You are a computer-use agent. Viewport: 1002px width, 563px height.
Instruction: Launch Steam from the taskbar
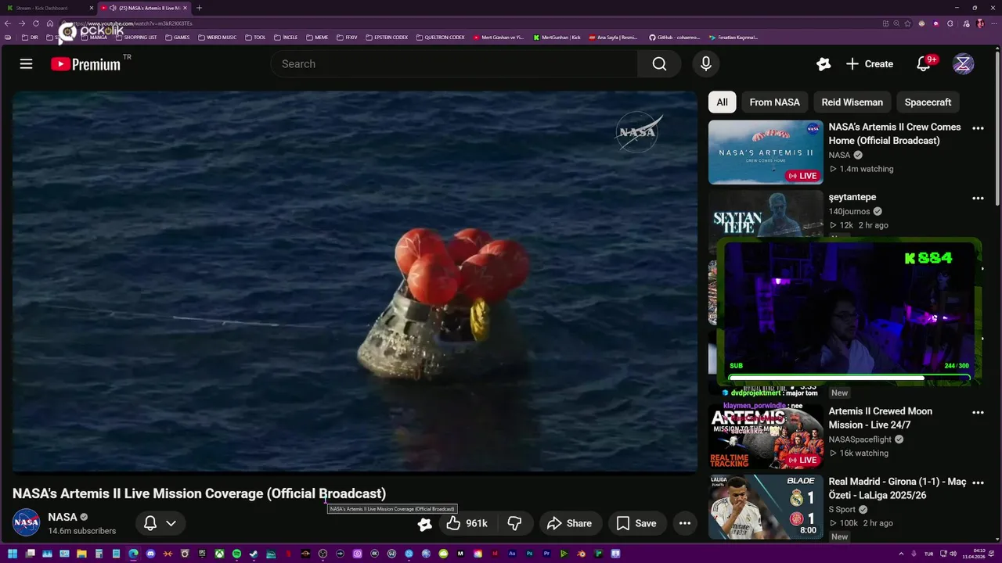(x=254, y=554)
